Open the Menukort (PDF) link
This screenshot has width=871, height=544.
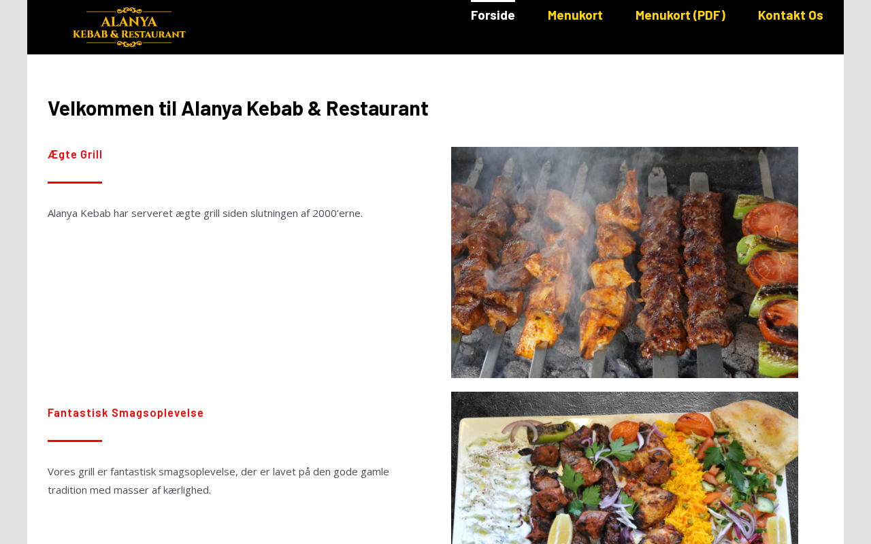tap(680, 15)
